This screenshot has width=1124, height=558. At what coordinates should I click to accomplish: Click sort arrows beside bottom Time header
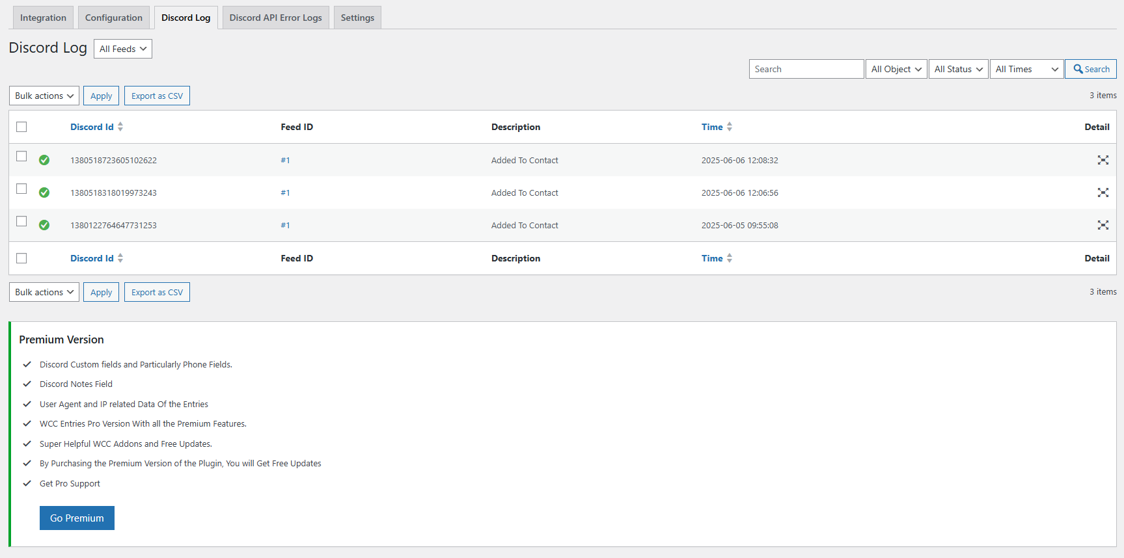click(730, 258)
